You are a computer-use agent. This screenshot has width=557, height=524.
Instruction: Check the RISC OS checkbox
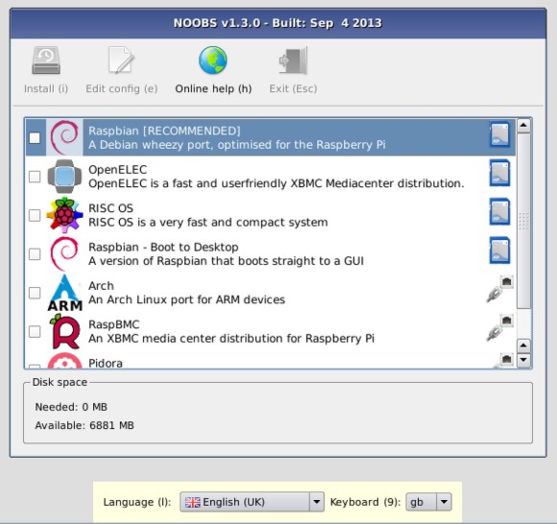(x=35, y=215)
